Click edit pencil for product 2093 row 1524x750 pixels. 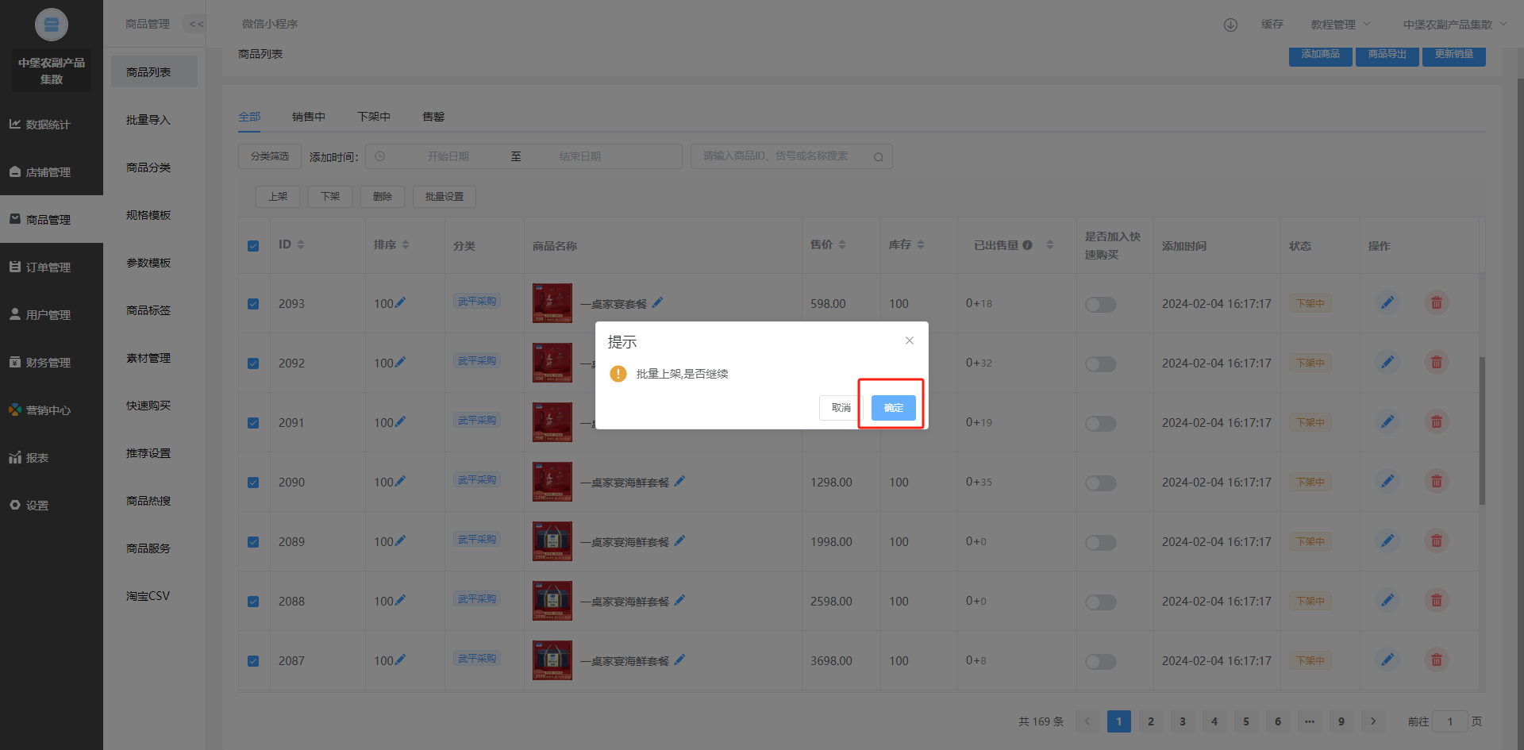[x=1387, y=303]
